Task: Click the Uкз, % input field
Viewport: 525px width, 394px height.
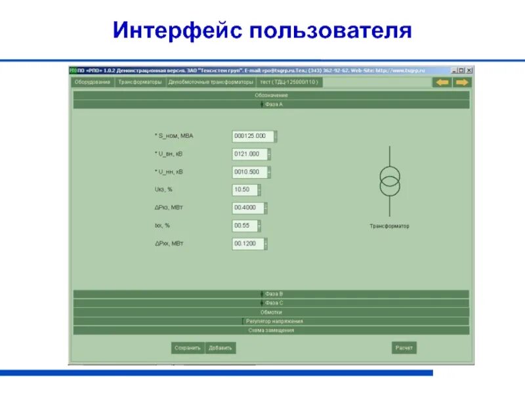Action: (245, 190)
